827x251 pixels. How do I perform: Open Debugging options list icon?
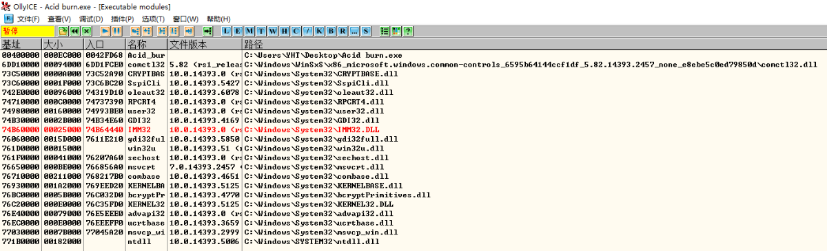pos(385,31)
